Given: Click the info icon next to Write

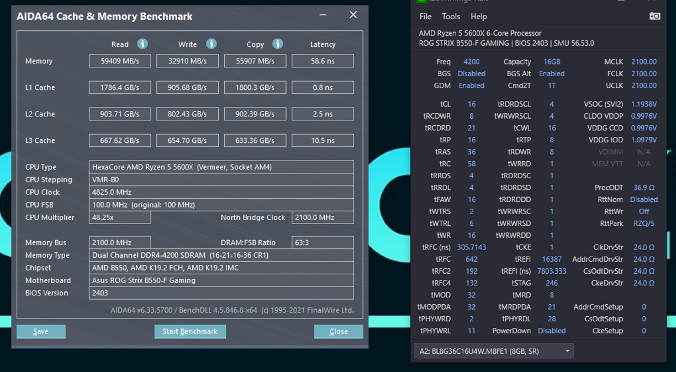Looking at the screenshot, I should tap(211, 44).
